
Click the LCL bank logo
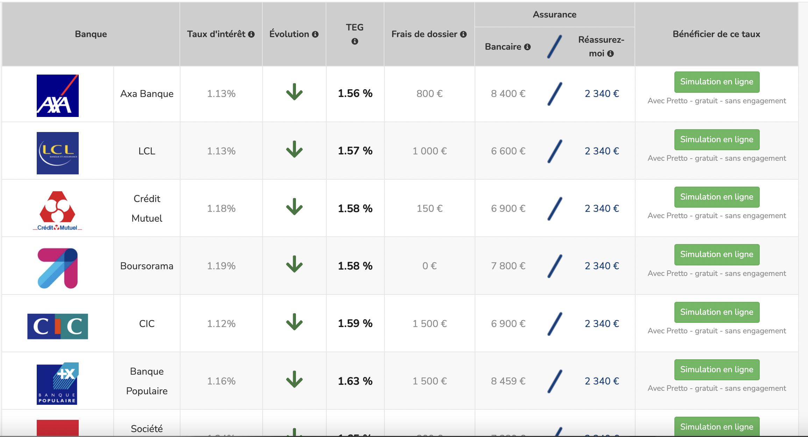(58, 153)
